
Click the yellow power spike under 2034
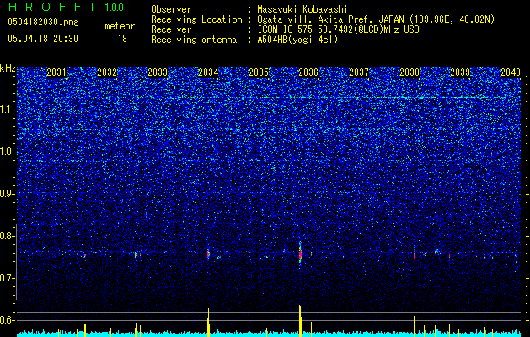[209, 323]
